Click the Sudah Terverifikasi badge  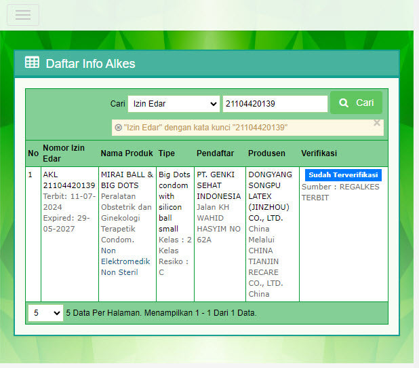click(343, 175)
